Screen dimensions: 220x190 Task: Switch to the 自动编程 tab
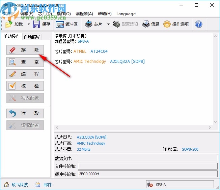[32, 37]
